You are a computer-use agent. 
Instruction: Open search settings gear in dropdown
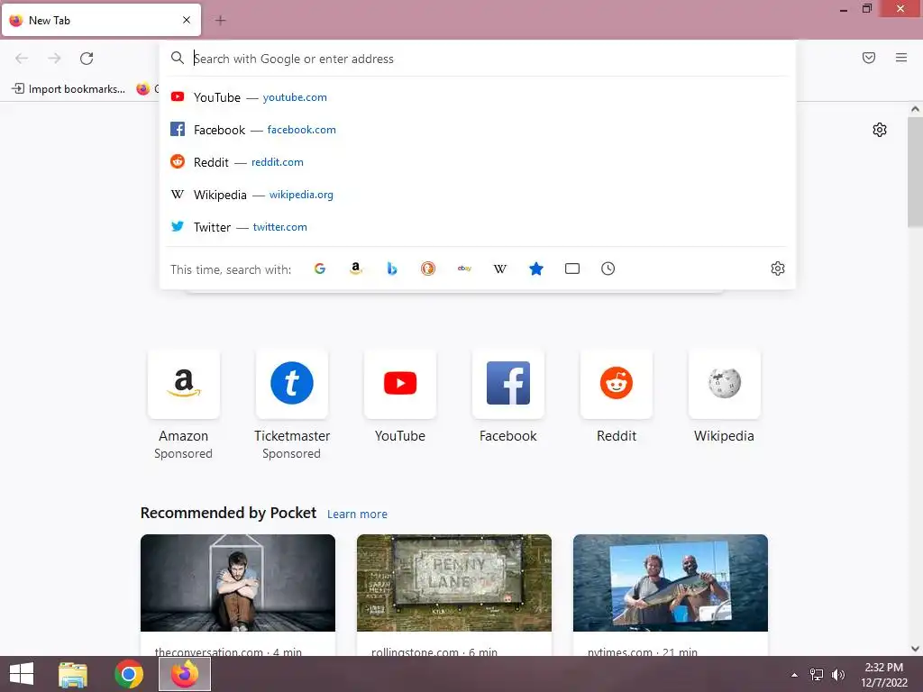click(x=778, y=269)
